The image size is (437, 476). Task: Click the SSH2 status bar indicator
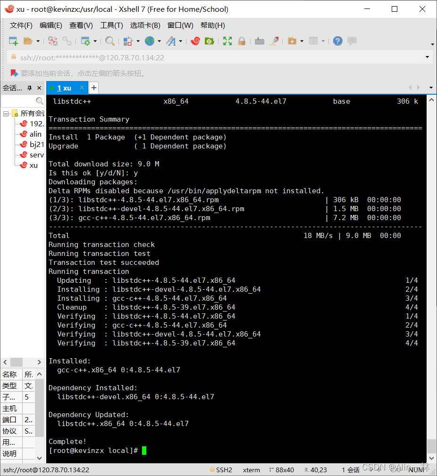221,469
